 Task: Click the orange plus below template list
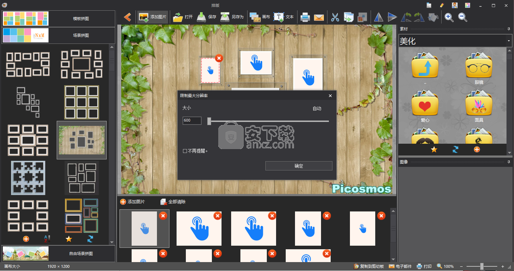[x=26, y=239]
